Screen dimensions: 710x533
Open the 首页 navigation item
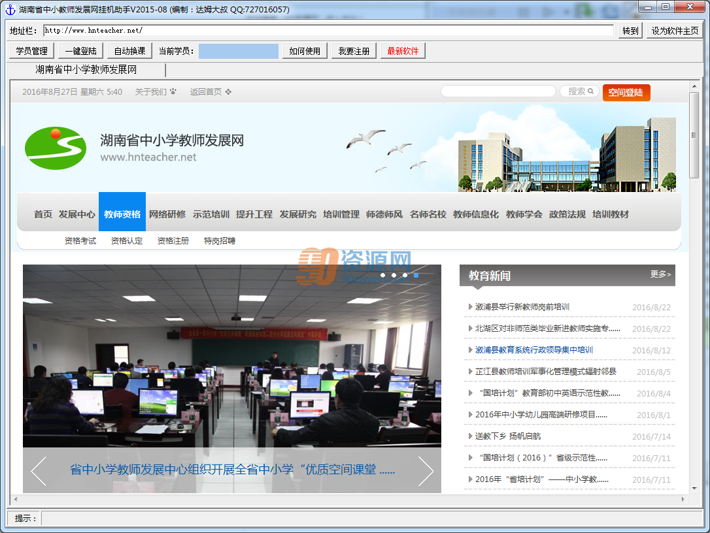pos(43,214)
